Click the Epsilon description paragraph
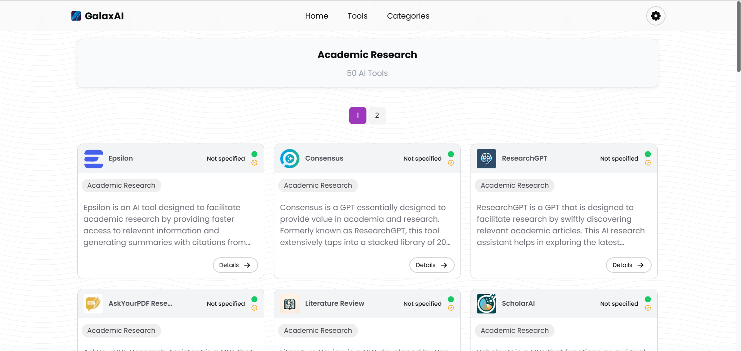741x351 pixels. [167, 225]
